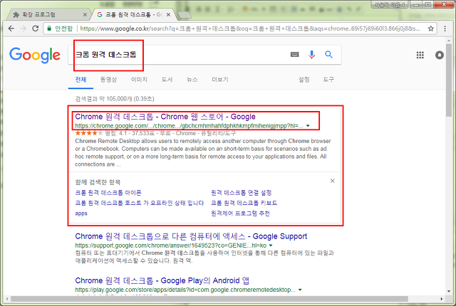456x306 pixels.
Task: Start voice search with microphone icon
Action: coord(311,55)
